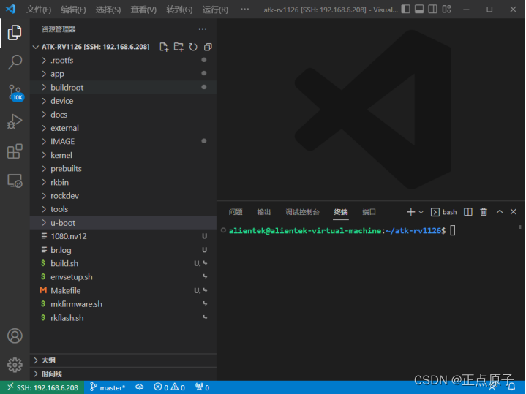Open the 文件(F) menu
The width and height of the screenshot is (526, 394).
click(x=39, y=10)
